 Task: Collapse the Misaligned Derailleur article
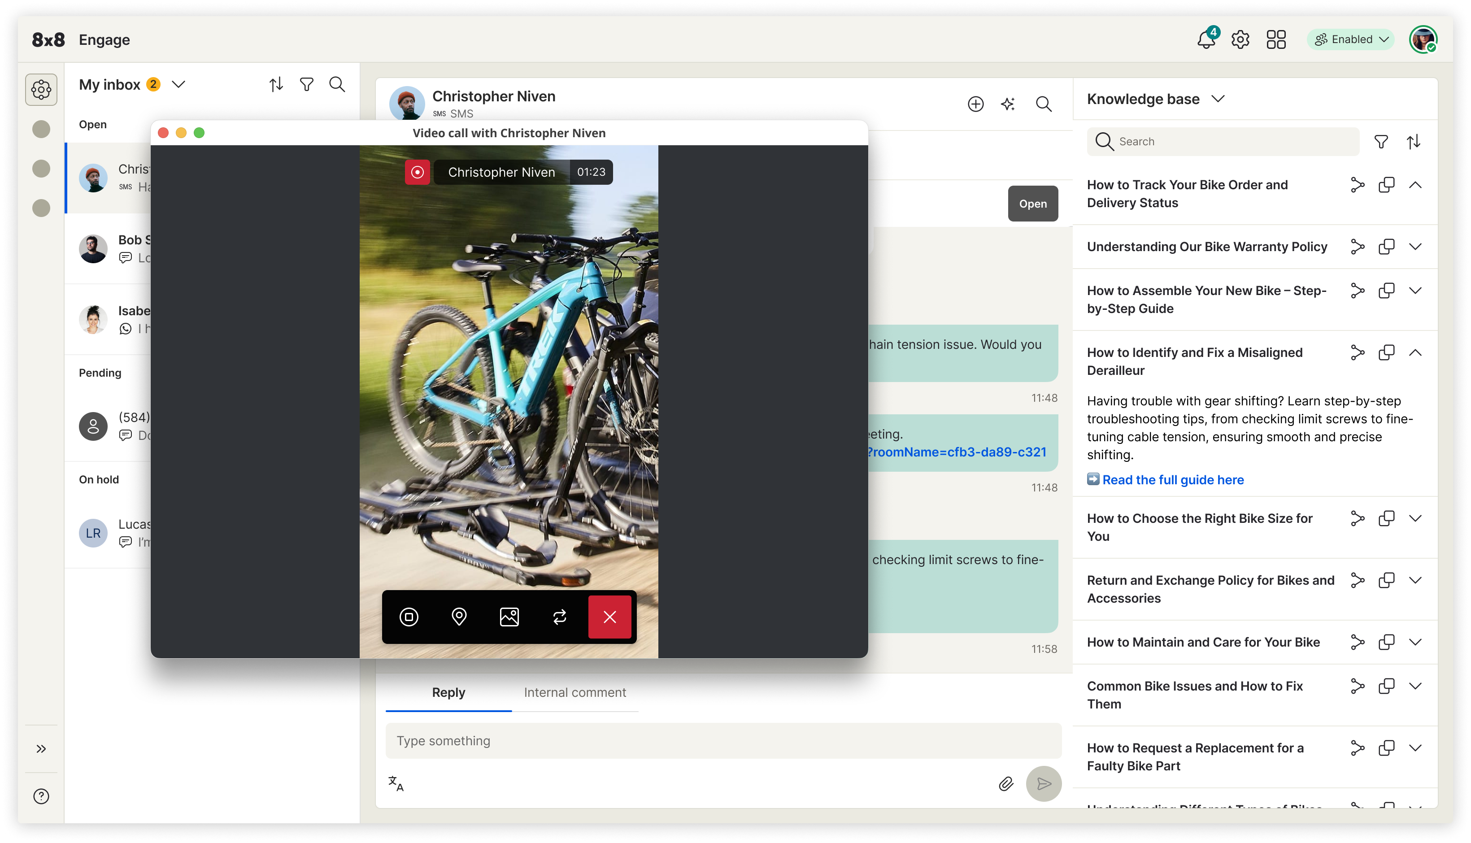pyautogui.click(x=1415, y=352)
